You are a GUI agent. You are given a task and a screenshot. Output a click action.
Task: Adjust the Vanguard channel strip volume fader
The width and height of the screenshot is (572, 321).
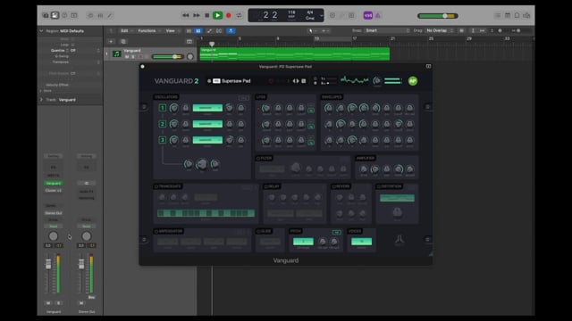[x=48, y=265]
